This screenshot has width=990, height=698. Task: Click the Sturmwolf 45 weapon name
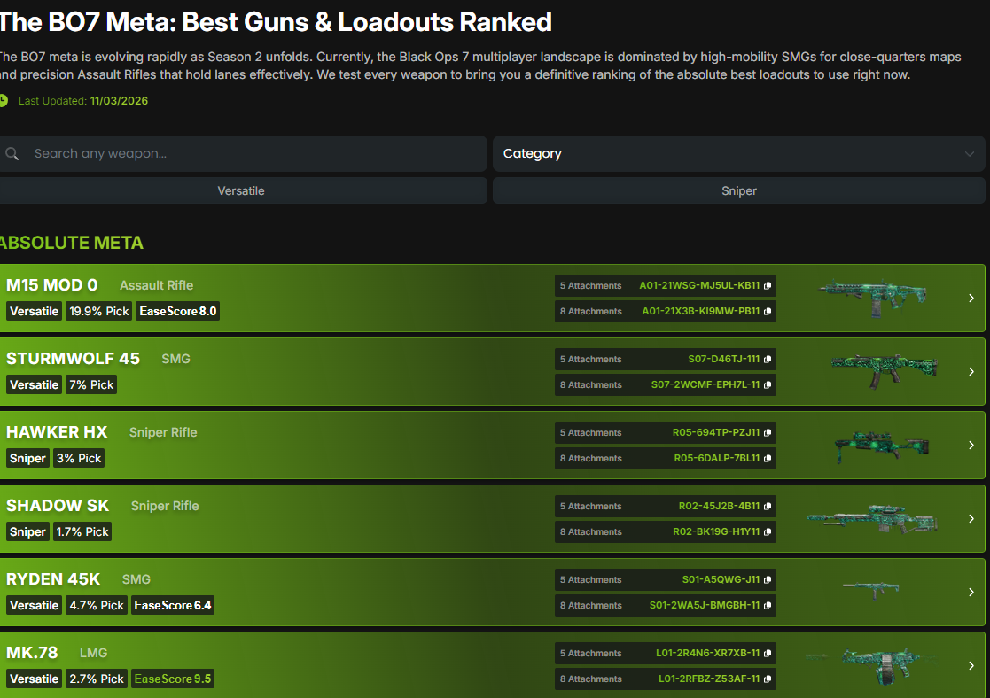74,359
